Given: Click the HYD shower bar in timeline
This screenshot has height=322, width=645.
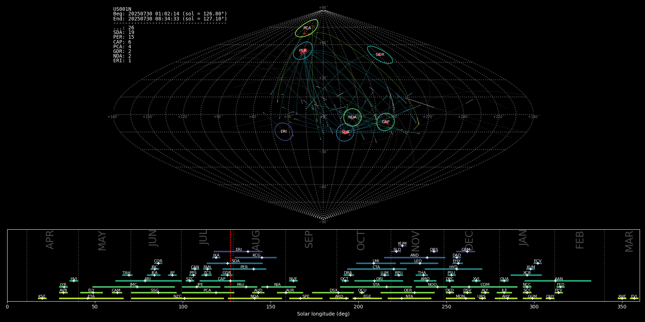Looking at the screenshot, I should pyautogui.click(x=453, y=269).
